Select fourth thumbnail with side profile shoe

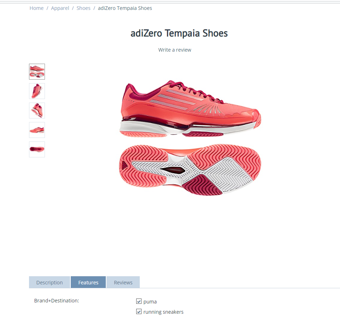point(37,130)
